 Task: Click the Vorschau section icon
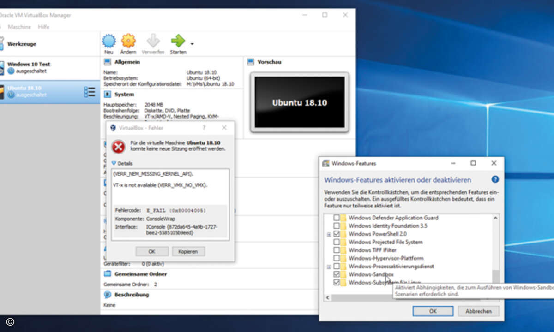coord(251,62)
